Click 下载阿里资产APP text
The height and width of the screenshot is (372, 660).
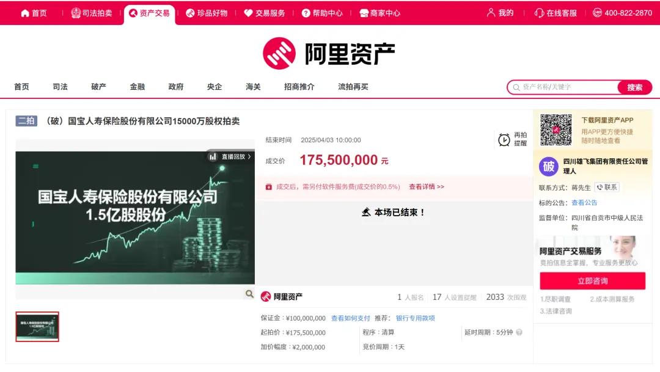pos(607,120)
